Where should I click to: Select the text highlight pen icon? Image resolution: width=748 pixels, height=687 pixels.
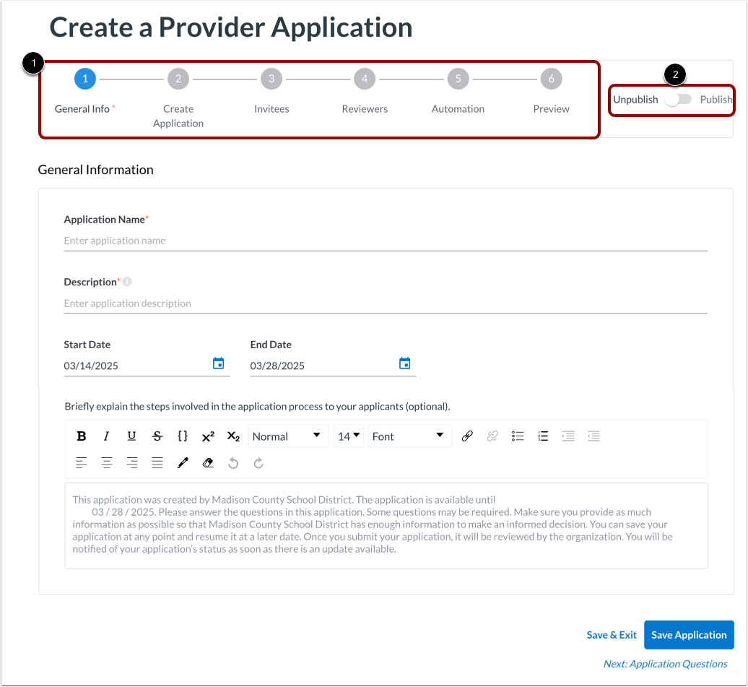click(x=183, y=463)
